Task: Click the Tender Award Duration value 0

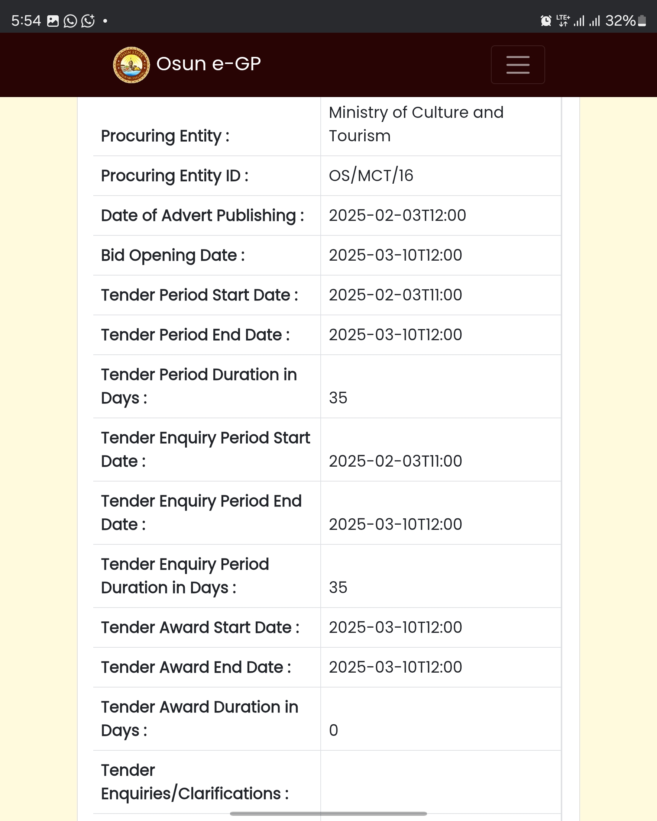Action: point(333,730)
